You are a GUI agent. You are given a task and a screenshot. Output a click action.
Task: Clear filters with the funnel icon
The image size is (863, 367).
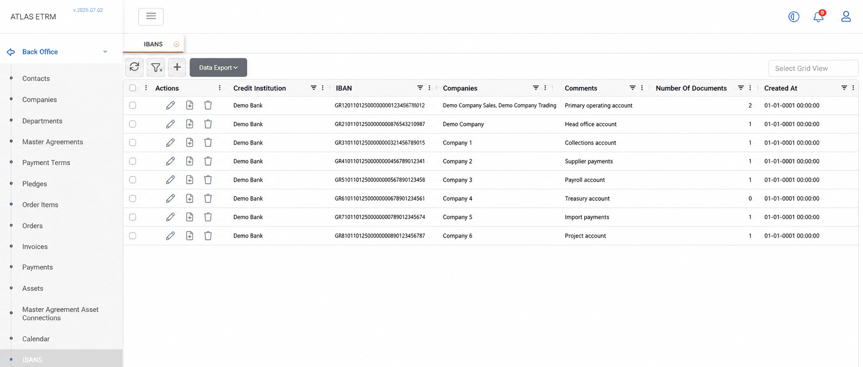pyautogui.click(x=156, y=67)
